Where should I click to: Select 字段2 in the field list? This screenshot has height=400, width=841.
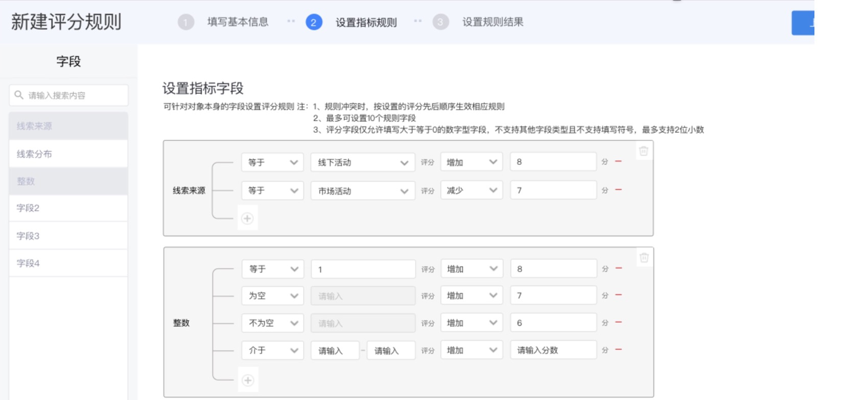[x=68, y=208]
